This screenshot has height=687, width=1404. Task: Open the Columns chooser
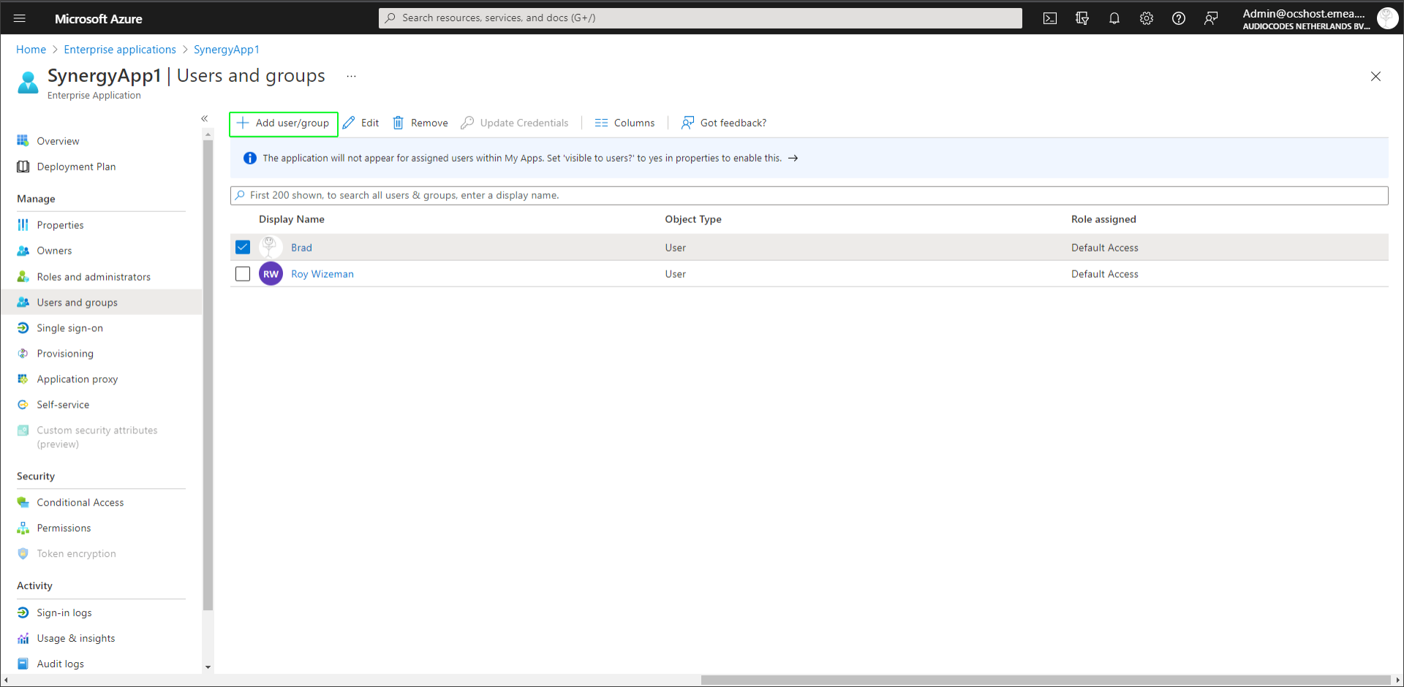click(625, 124)
